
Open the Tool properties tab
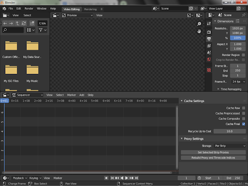pos(209,24)
